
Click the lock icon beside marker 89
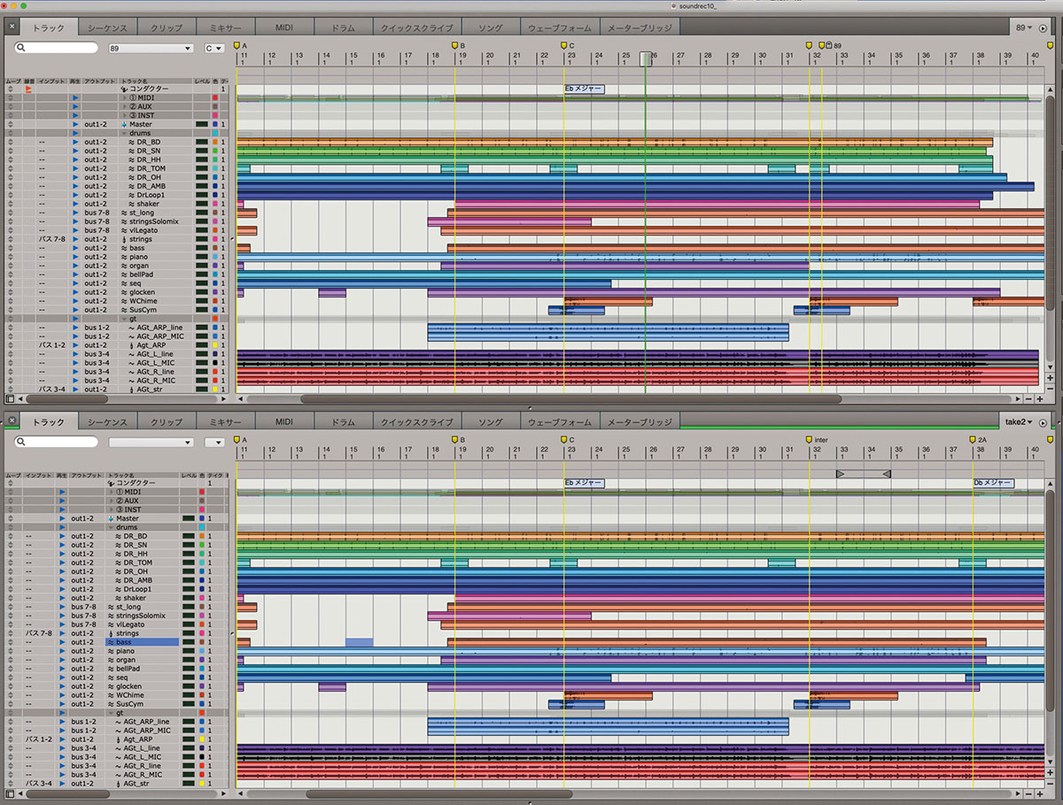click(828, 45)
